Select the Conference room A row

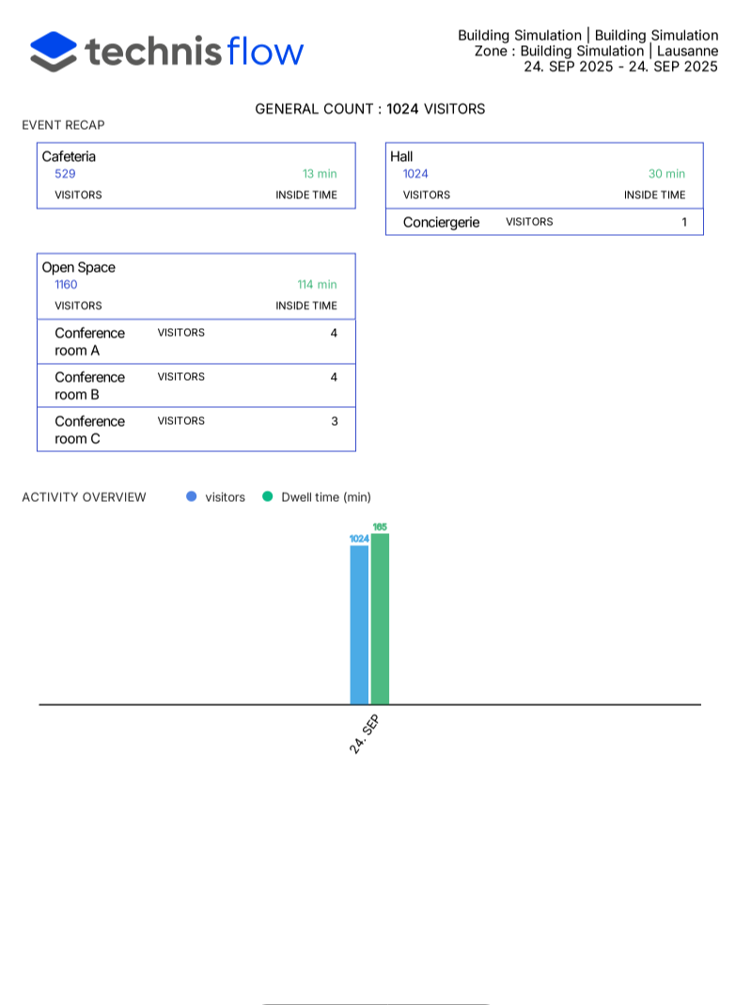pos(196,341)
